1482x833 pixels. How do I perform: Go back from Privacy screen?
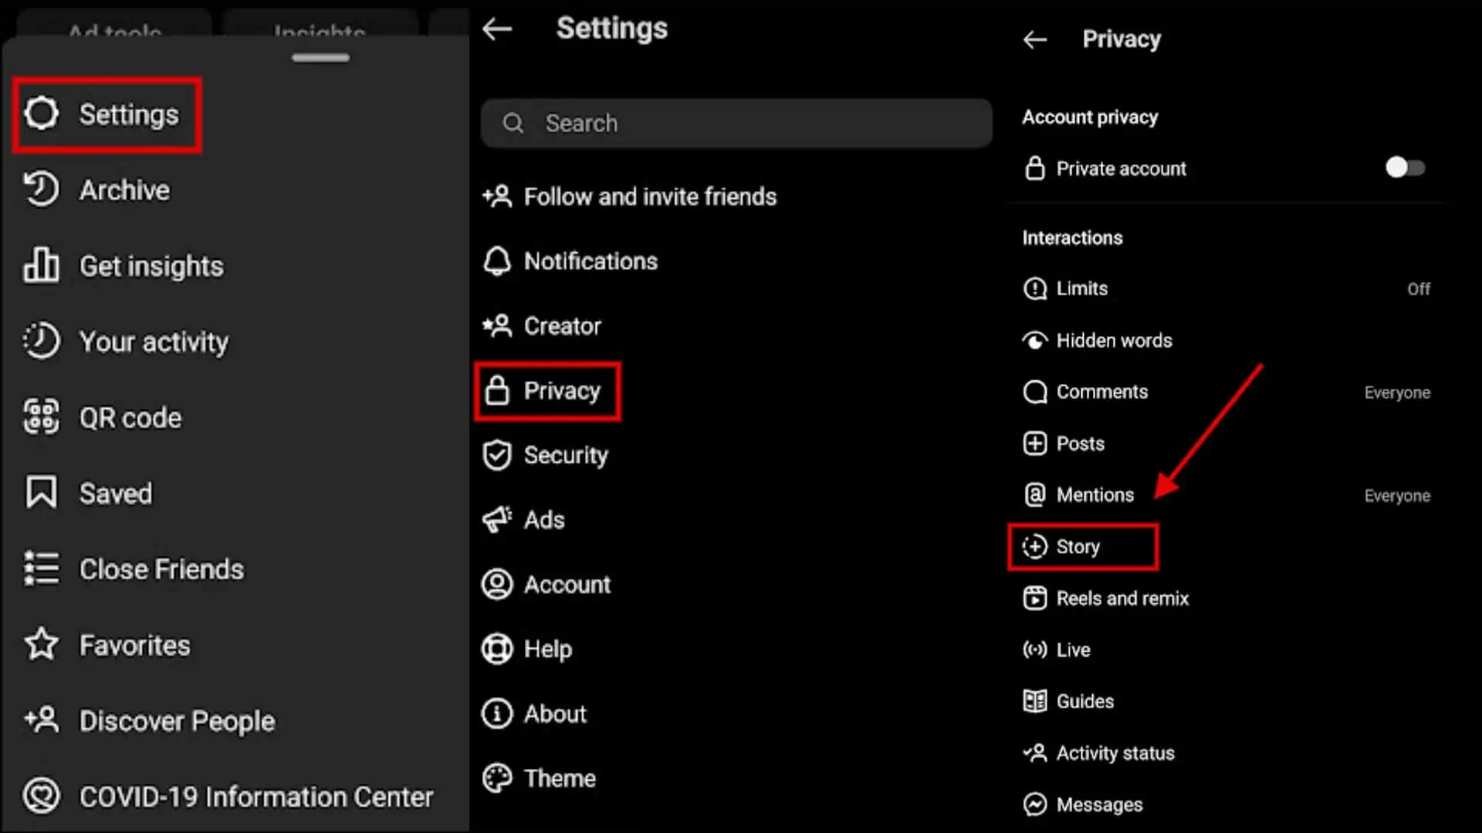[1034, 39]
